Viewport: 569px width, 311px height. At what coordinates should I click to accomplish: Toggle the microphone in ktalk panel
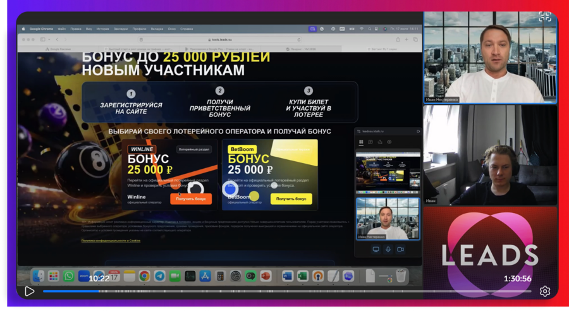tap(388, 249)
